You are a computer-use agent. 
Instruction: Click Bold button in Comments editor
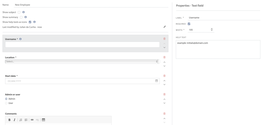[9, 120]
